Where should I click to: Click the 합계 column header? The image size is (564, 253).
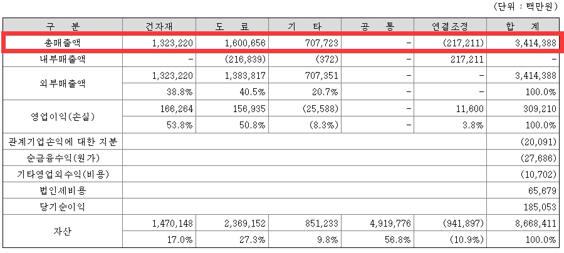(x=524, y=27)
